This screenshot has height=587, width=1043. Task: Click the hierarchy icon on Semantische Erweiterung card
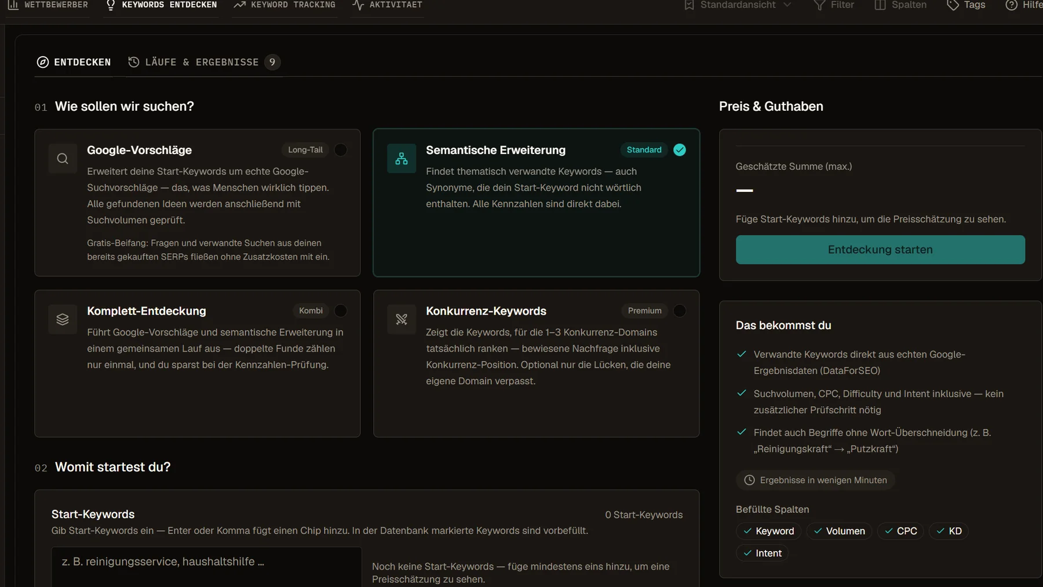[402, 158]
